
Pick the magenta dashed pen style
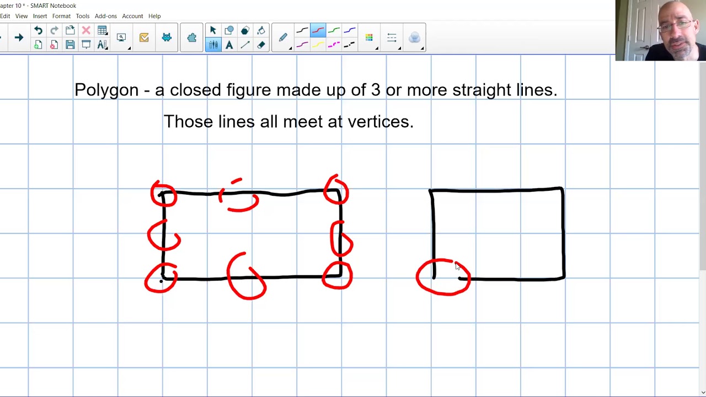coord(334,45)
